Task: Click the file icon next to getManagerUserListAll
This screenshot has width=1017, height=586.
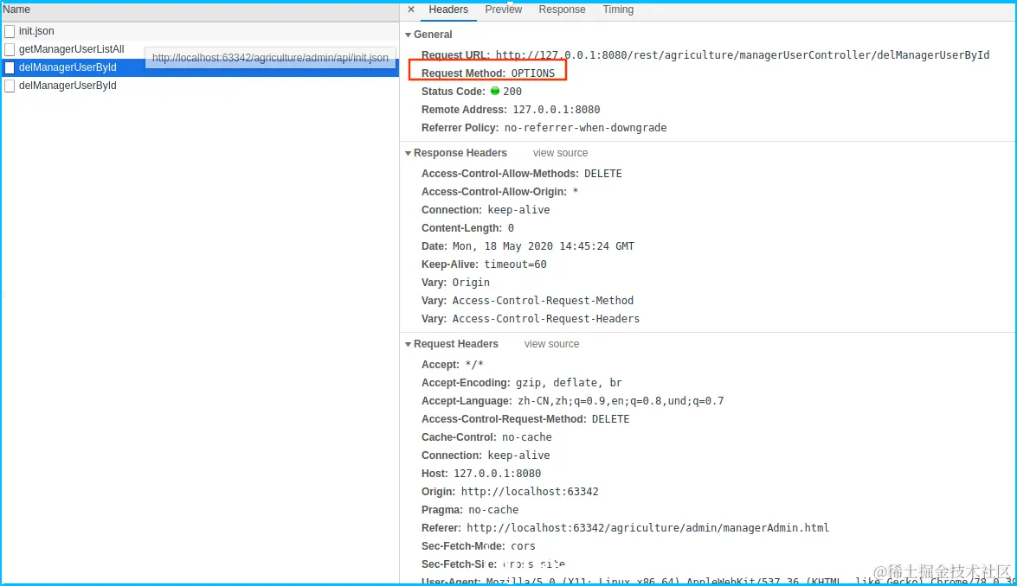Action: coord(10,49)
